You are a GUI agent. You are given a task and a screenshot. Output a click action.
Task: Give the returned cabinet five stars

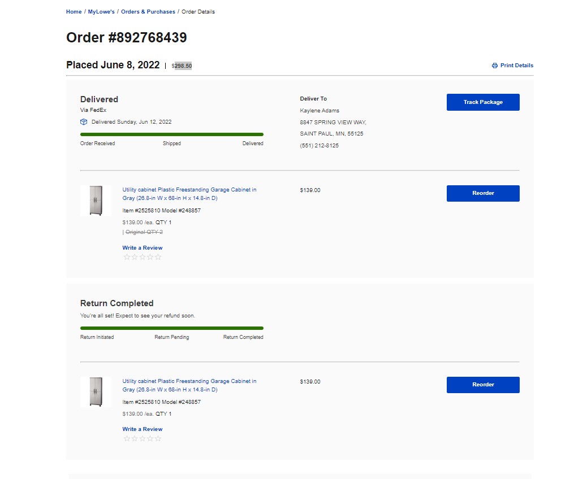coord(158,438)
